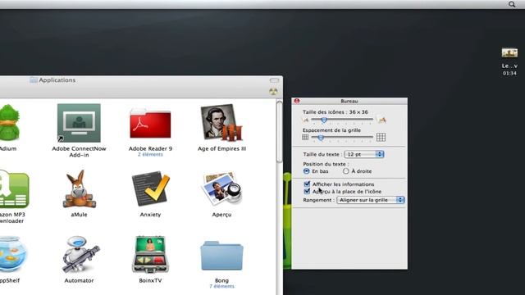Select the Age of Empires III icon
Viewport: 525px width, 295px height.
[221, 122]
